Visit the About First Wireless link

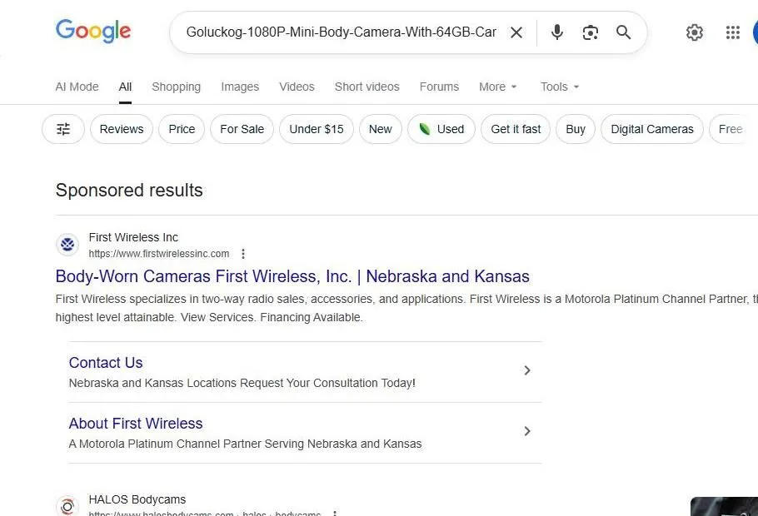click(135, 424)
